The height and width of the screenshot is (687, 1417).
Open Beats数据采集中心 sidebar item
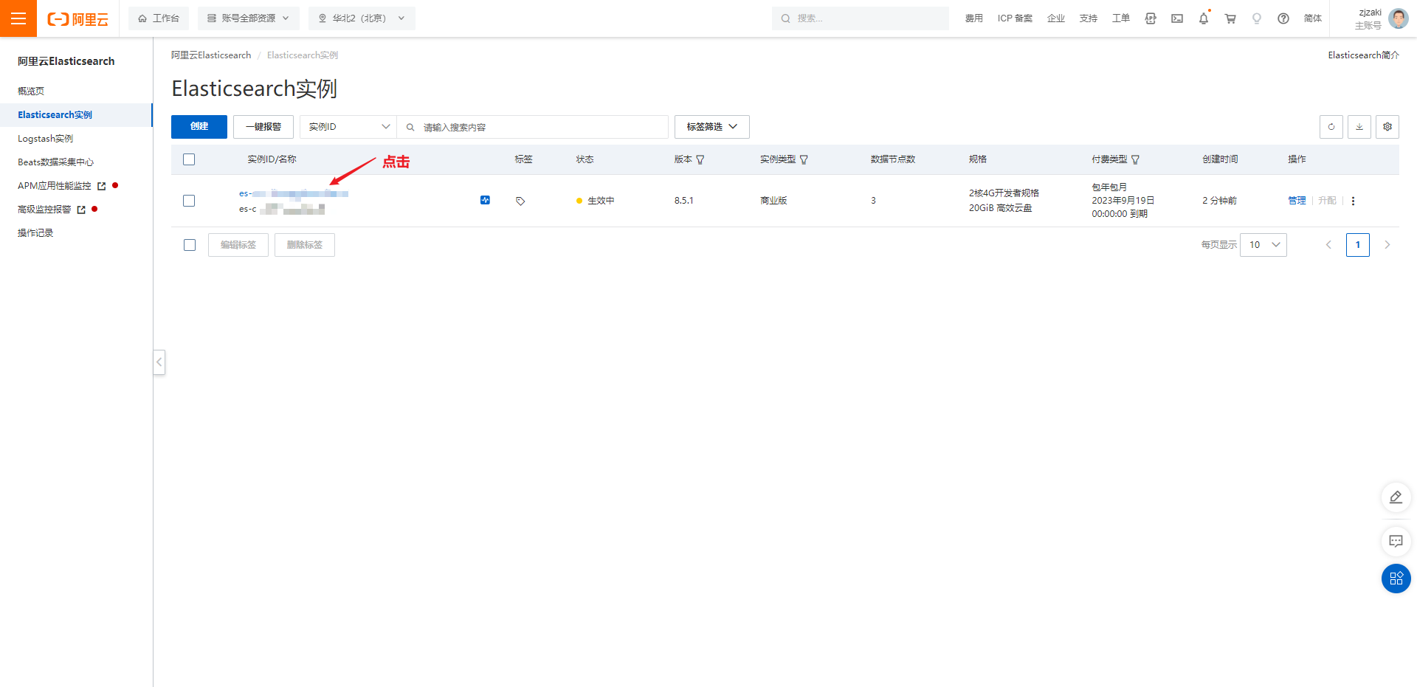click(x=56, y=162)
